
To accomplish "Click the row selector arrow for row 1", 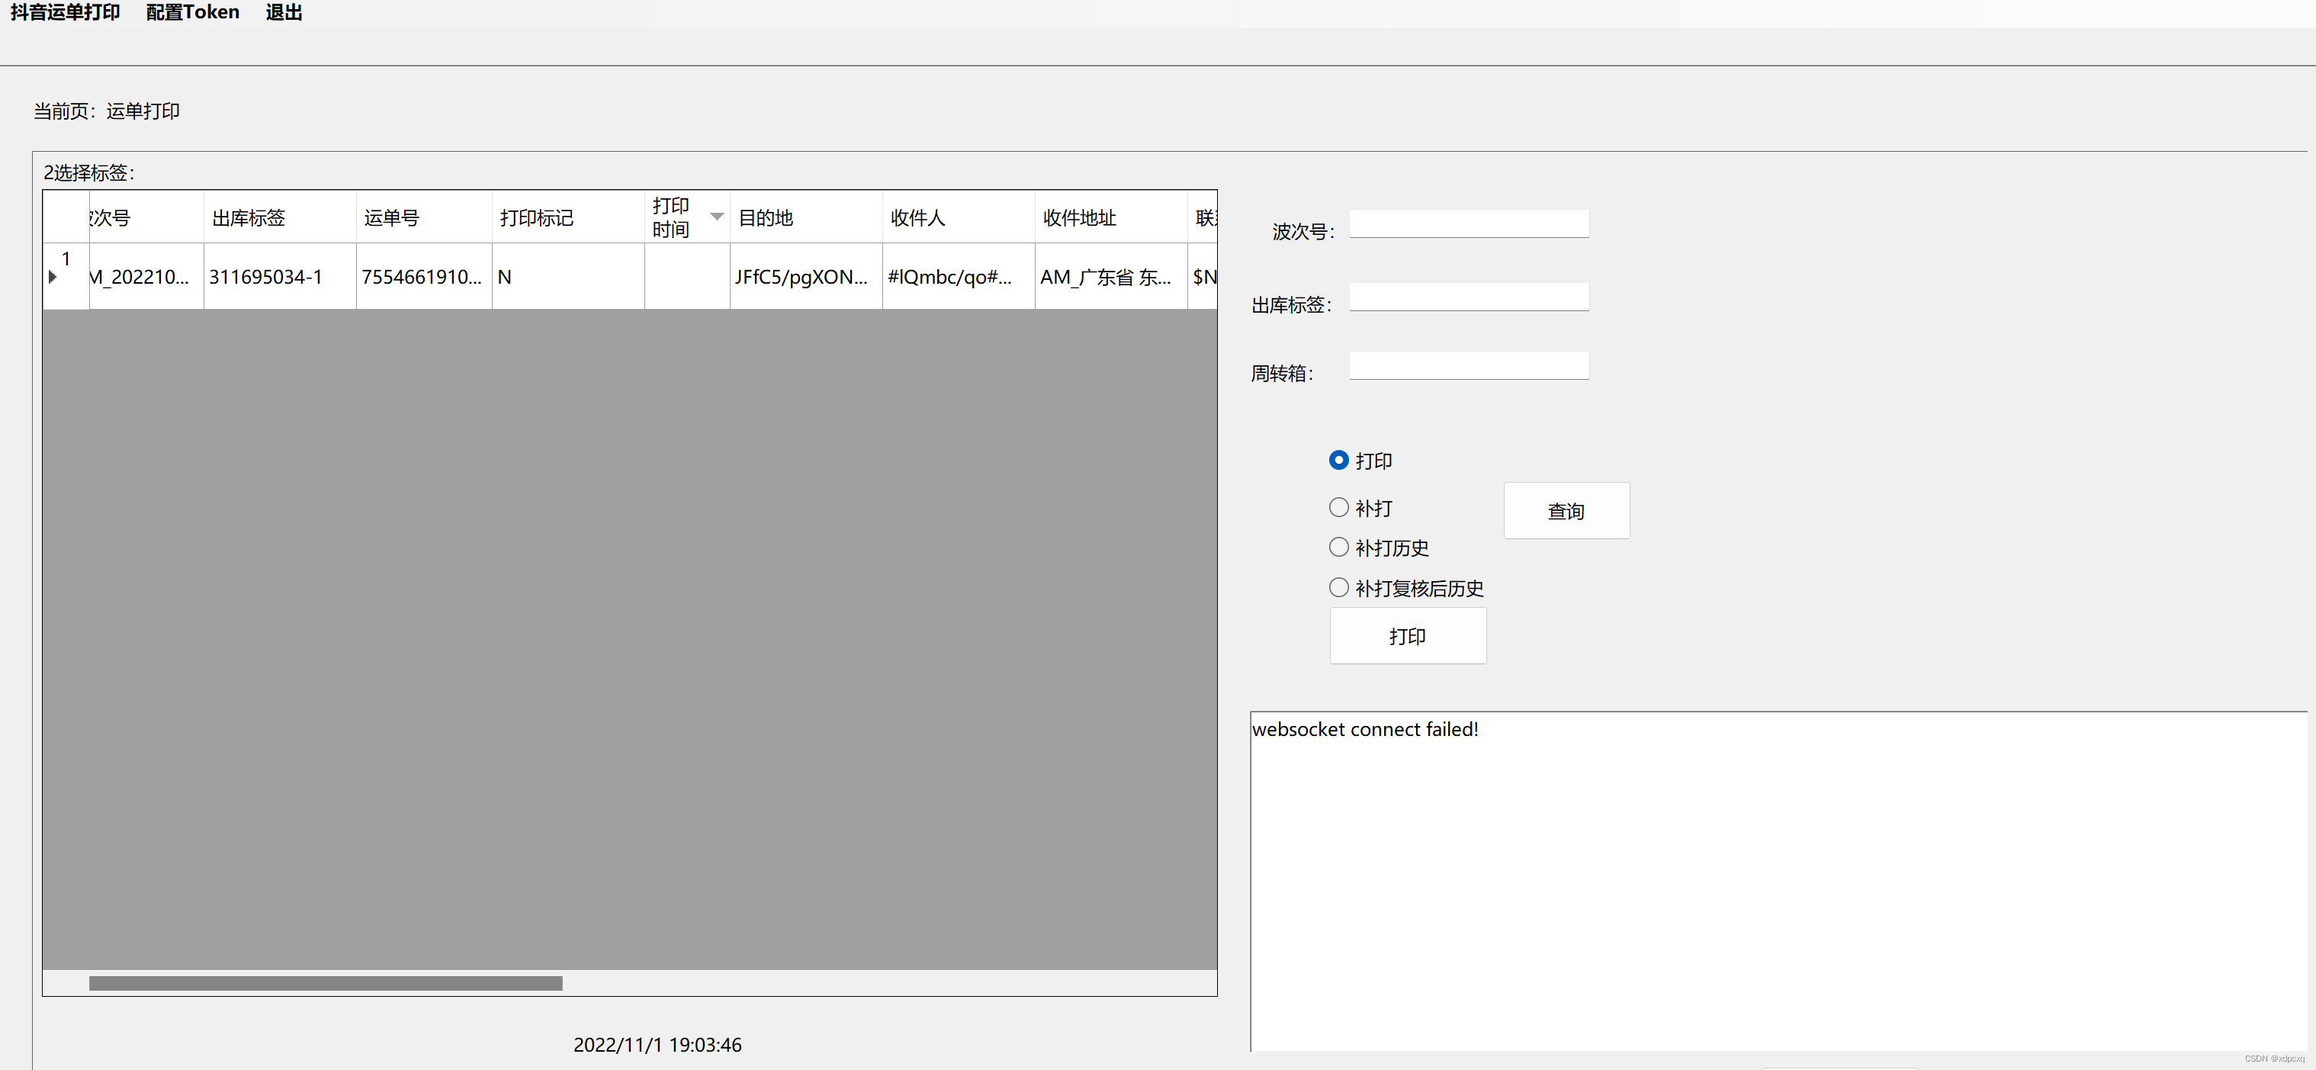I will [53, 277].
